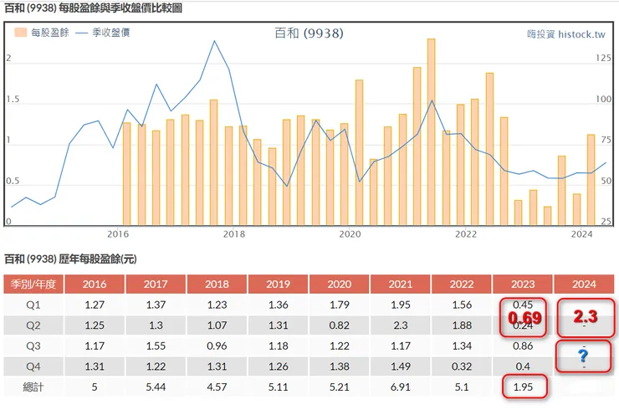The width and height of the screenshot is (619, 410).
Task: Click the 2017 total value 5.44
Action: (156, 387)
